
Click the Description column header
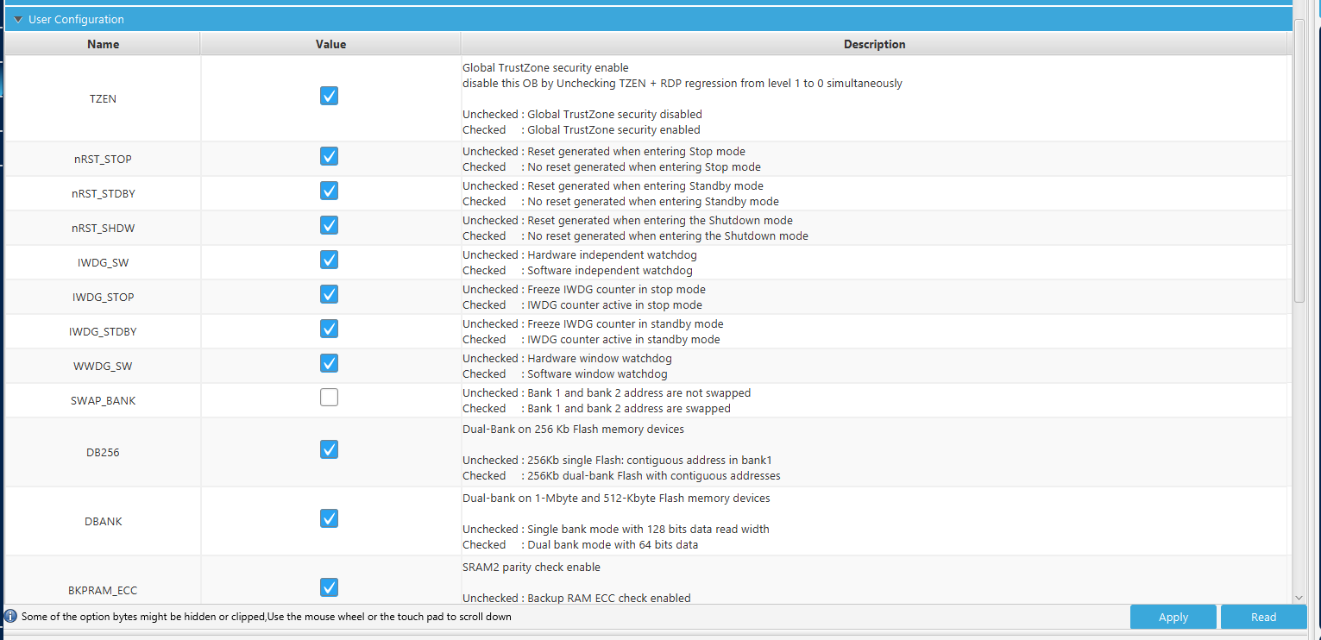pos(874,44)
